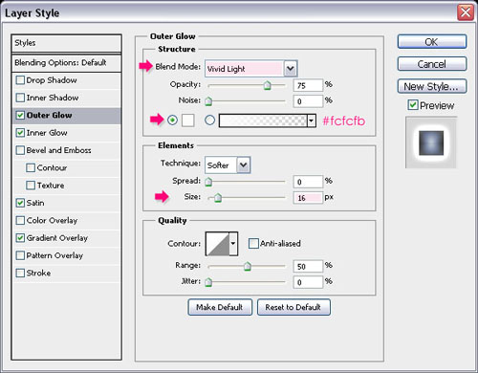Enable the Inner Shadow checkbox

pos(20,98)
